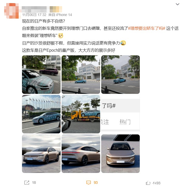Click the repost share icon
The width and height of the screenshot is (183, 190).
(27, 183)
